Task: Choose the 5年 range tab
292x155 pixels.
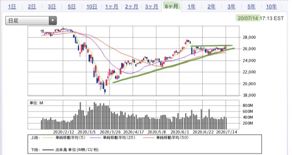Action: click(x=251, y=7)
